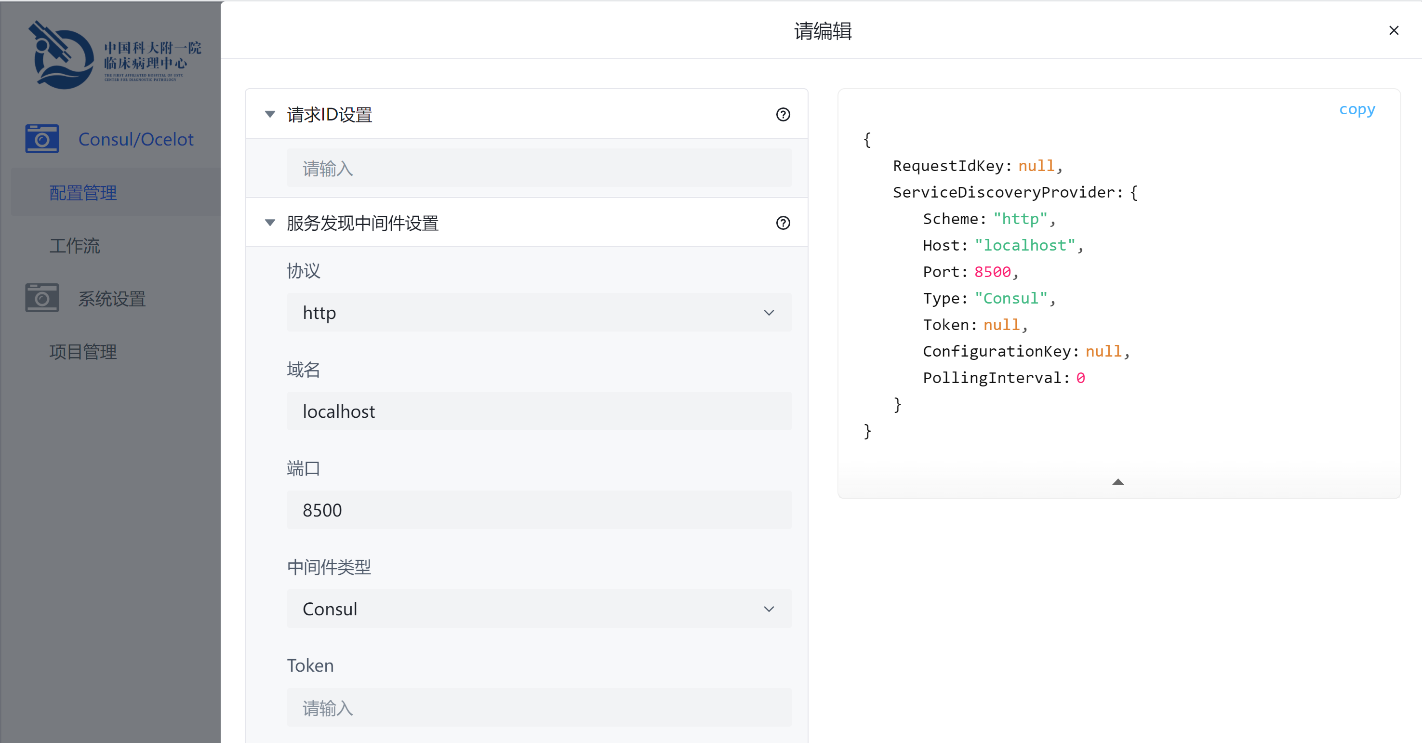Collapse the JSON preview using the up arrow
Viewport: 1422px width, 743px height.
coord(1118,482)
